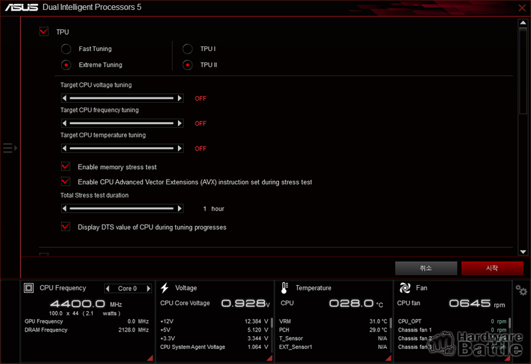531x364 pixels.
Task: Click the +3.3V voltage row
Action: pos(214,338)
